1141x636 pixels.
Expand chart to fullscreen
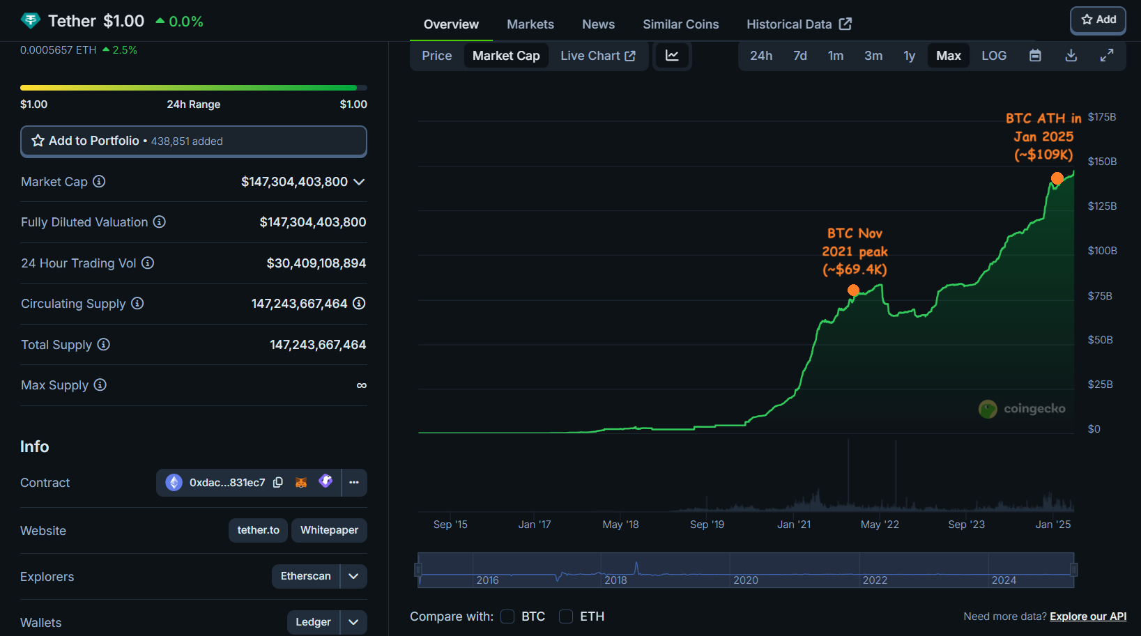coord(1107,56)
